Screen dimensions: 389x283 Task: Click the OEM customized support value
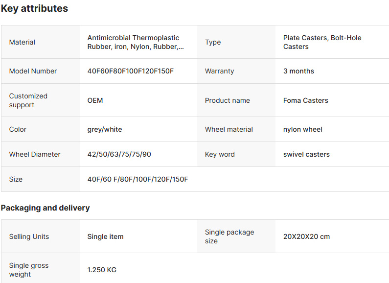click(x=95, y=100)
